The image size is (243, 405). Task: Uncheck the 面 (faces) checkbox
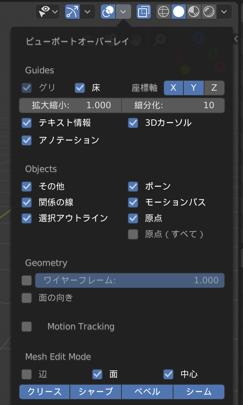(97, 374)
